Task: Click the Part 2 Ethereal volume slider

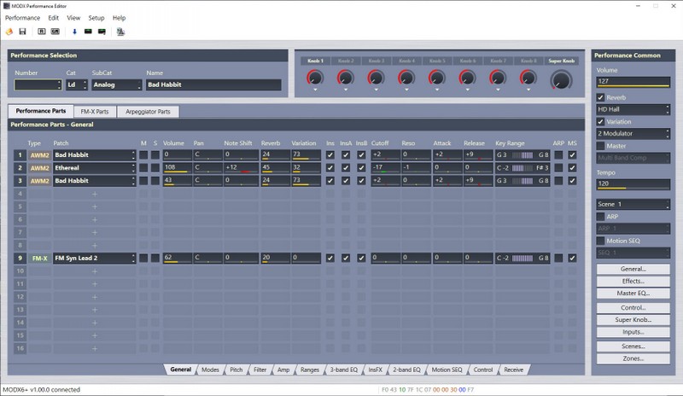Action: (175, 168)
